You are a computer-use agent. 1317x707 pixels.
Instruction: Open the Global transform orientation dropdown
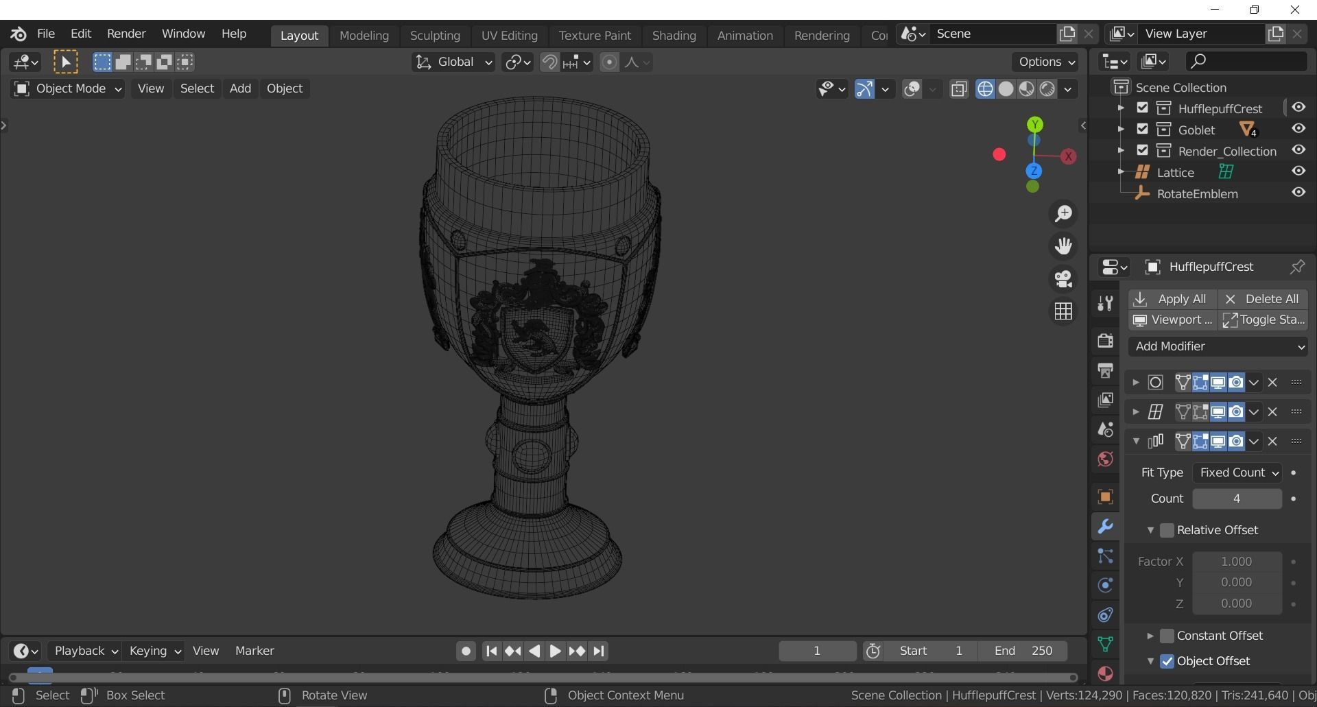(453, 62)
